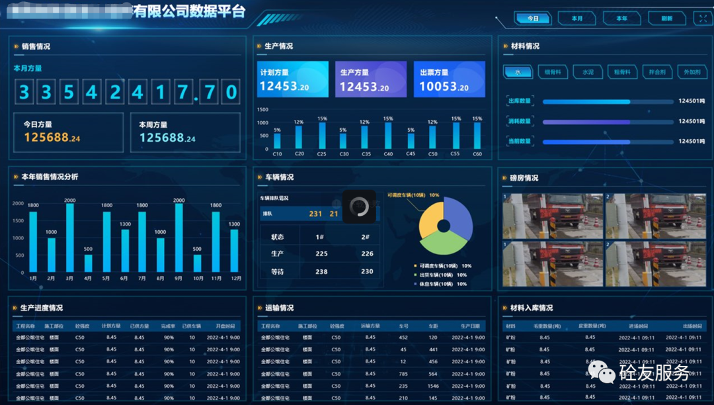Click the loading spinner icon
This screenshot has width=714, height=405.
point(359,206)
